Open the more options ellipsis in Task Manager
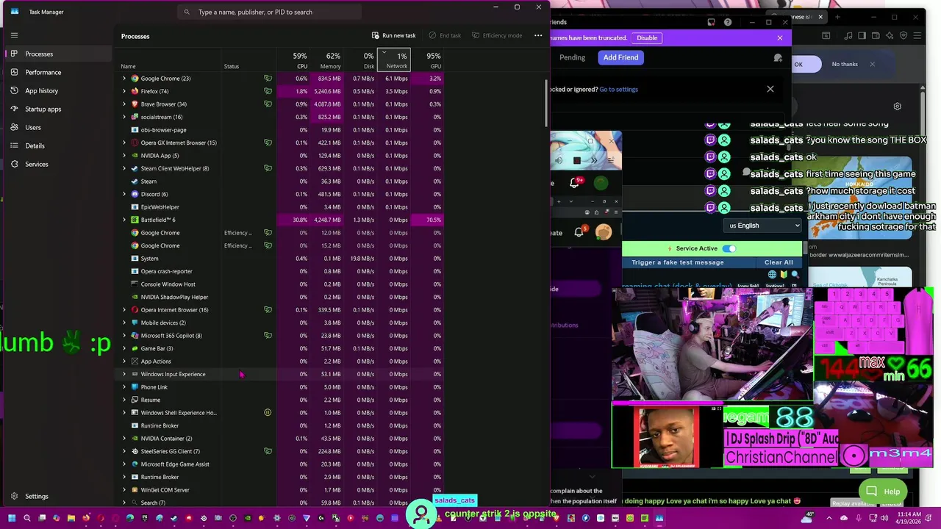The image size is (941, 529). (x=538, y=35)
